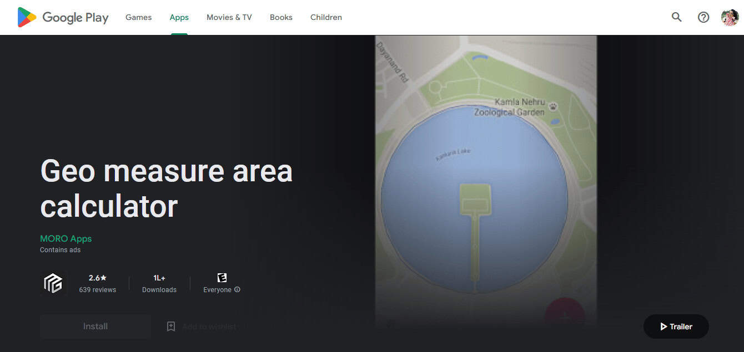The height and width of the screenshot is (352, 744).
Task: Click the content rating info icon
Action: tap(237, 289)
